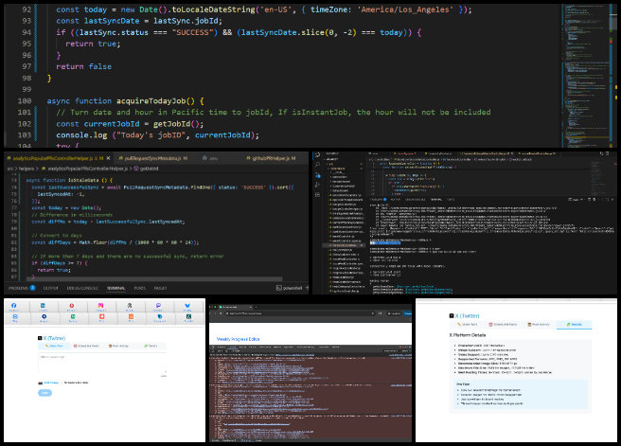The height and width of the screenshot is (446, 621).
Task: Click the highlighted terminal line in right VS Code
Action: (385, 242)
